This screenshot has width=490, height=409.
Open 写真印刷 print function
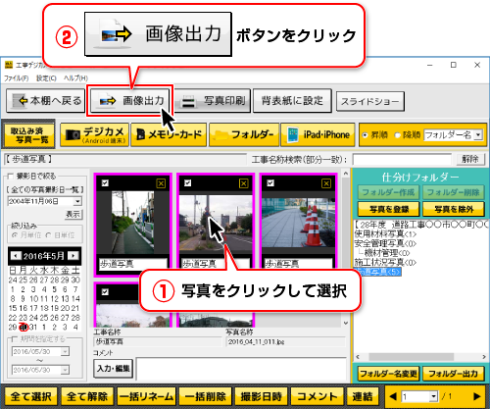213,101
